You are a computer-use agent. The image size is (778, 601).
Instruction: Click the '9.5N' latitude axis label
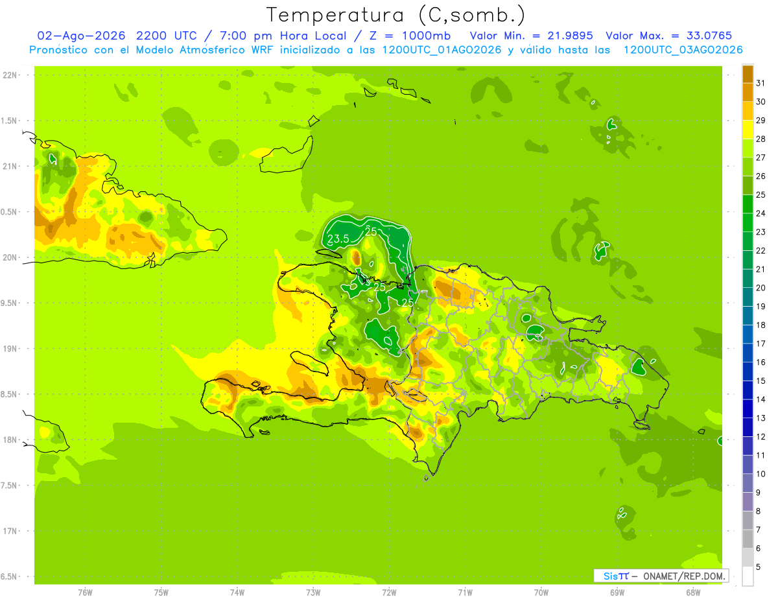[x=10, y=303]
